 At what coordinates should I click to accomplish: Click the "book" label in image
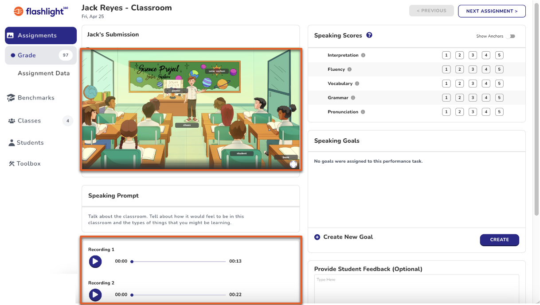pos(286,157)
